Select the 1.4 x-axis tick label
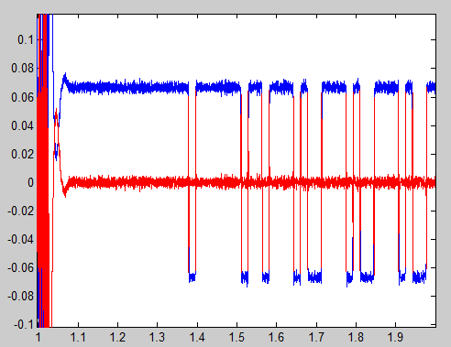The width and height of the screenshot is (451, 347). [x=197, y=338]
